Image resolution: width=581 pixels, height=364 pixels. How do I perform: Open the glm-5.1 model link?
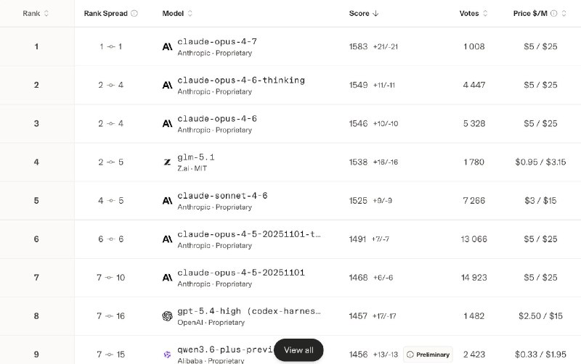[196, 157]
